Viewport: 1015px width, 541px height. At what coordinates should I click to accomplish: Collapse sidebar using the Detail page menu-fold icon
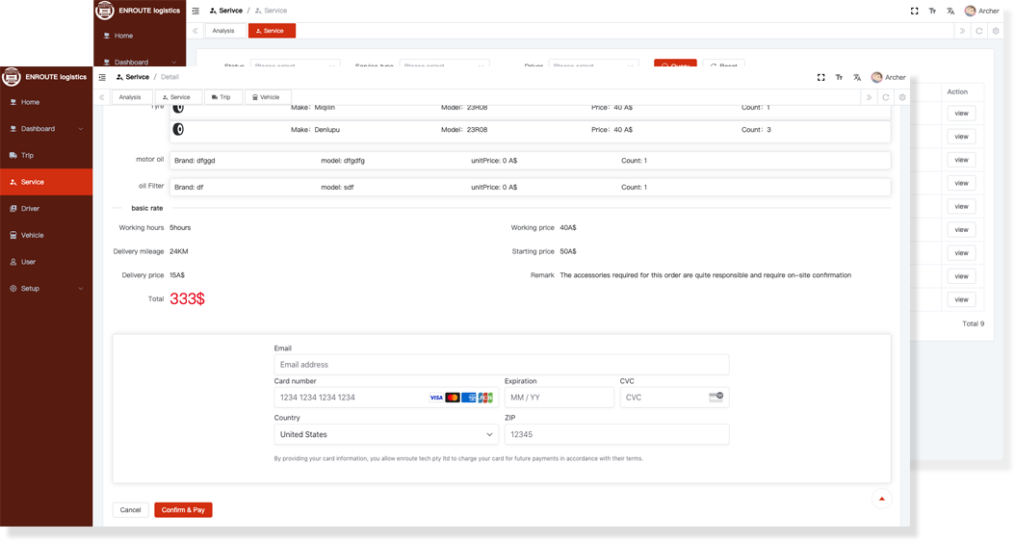click(x=102, y=77)
